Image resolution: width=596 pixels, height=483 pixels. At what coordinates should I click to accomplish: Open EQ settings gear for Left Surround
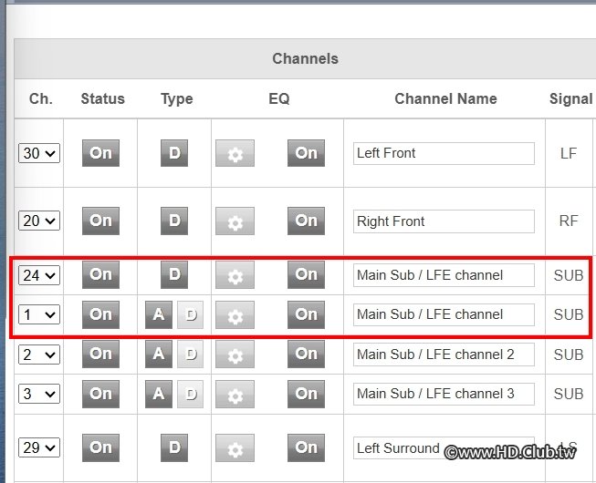(x=235, y=448)
